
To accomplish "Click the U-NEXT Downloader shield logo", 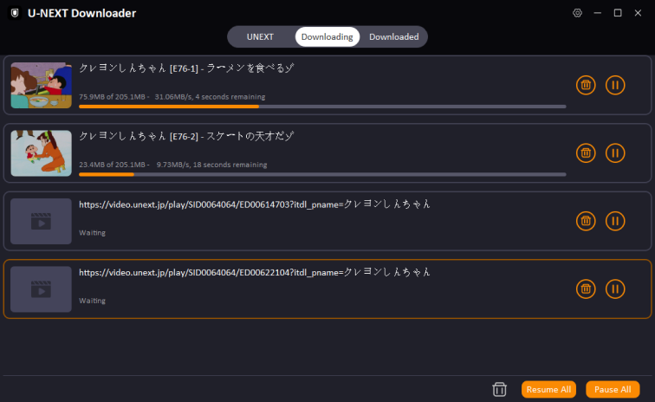I will click(15, 13).
